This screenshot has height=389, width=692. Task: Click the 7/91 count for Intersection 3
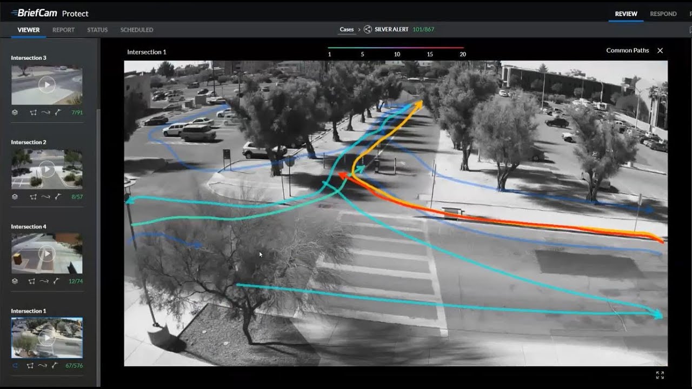[77, 112]
